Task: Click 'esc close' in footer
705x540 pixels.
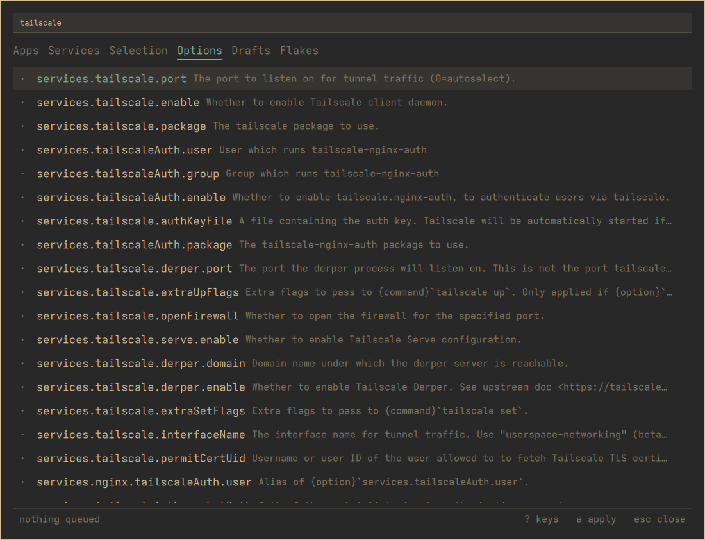Action: click(x=659, y=519)
